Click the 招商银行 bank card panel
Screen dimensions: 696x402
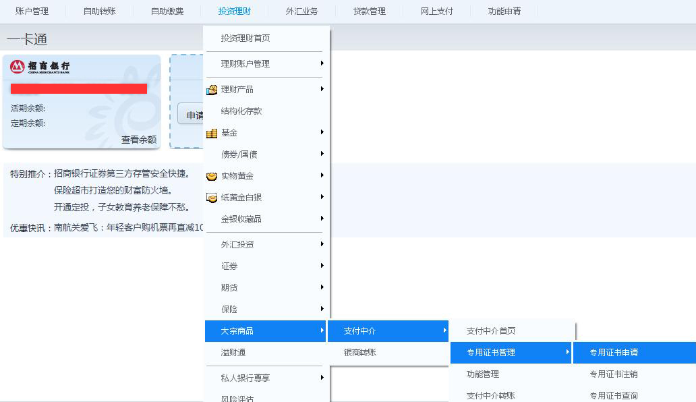point(82,102)
